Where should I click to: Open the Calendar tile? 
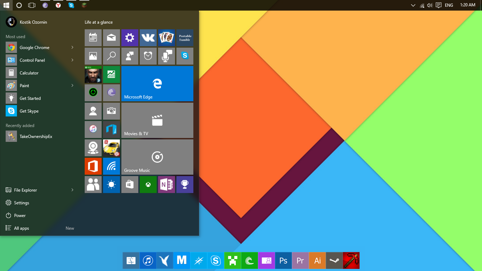click(x=93, y=38)
